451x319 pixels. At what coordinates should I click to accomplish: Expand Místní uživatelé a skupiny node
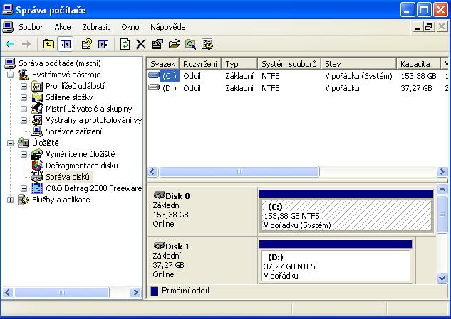[24, 109]
